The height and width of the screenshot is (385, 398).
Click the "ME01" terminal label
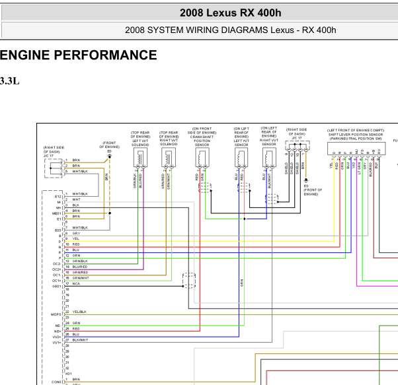coord(57,213)
